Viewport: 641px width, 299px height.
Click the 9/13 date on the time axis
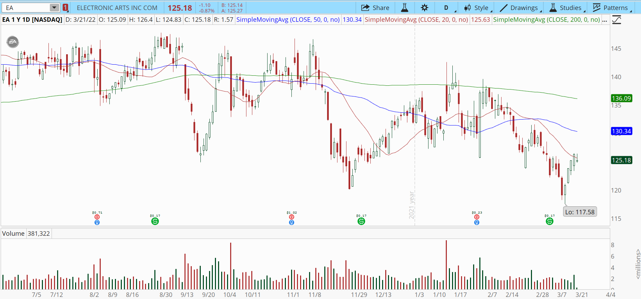pos(187,295)
